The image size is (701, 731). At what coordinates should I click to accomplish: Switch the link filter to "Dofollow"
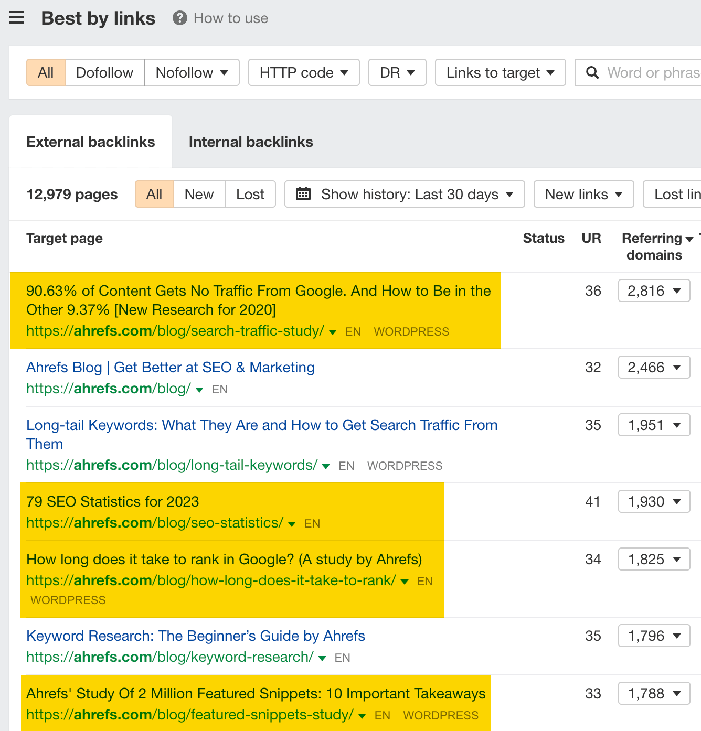coord(104,72)
